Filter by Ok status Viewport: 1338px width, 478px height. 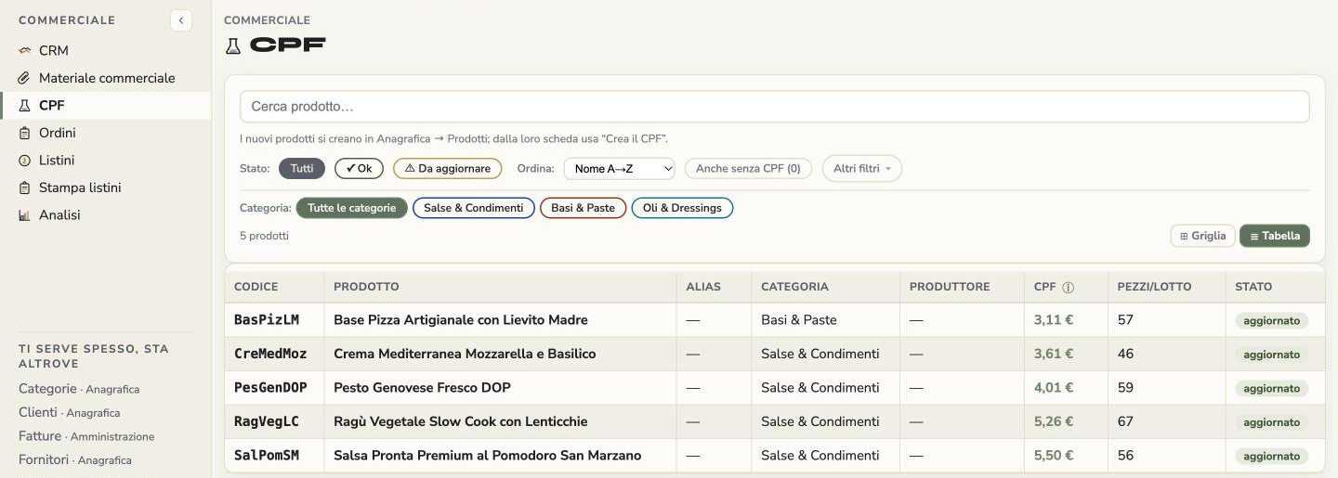tap(359, 169)
